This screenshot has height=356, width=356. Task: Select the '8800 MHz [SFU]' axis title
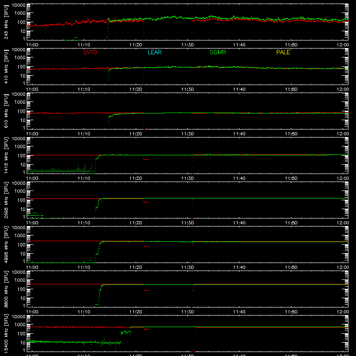[6, 289]
